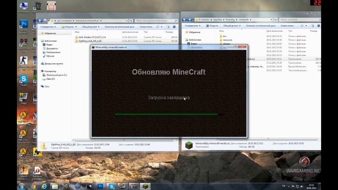The image size is (338, 190).
Task: Refresh button in right Explorer address bar
Action: (275, 20)
